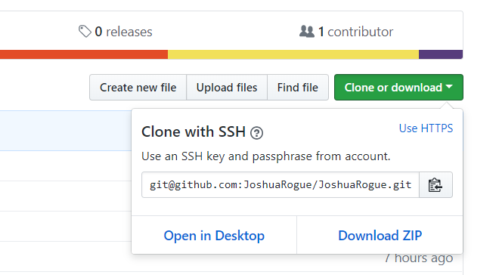Switch to Use HTTPS cloning
The width and height of the screenshot is (499, 275).
coord(426,128)
